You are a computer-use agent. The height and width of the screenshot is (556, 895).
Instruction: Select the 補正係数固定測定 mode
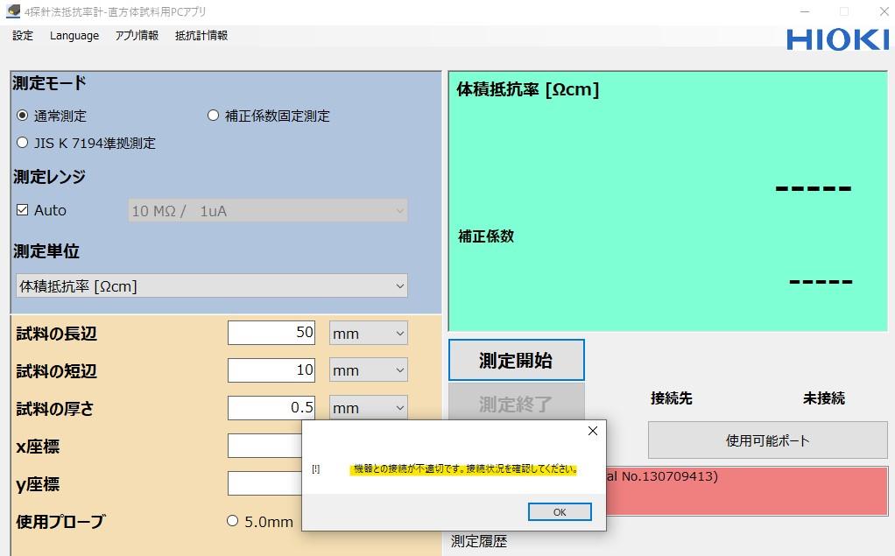point(213,115)
